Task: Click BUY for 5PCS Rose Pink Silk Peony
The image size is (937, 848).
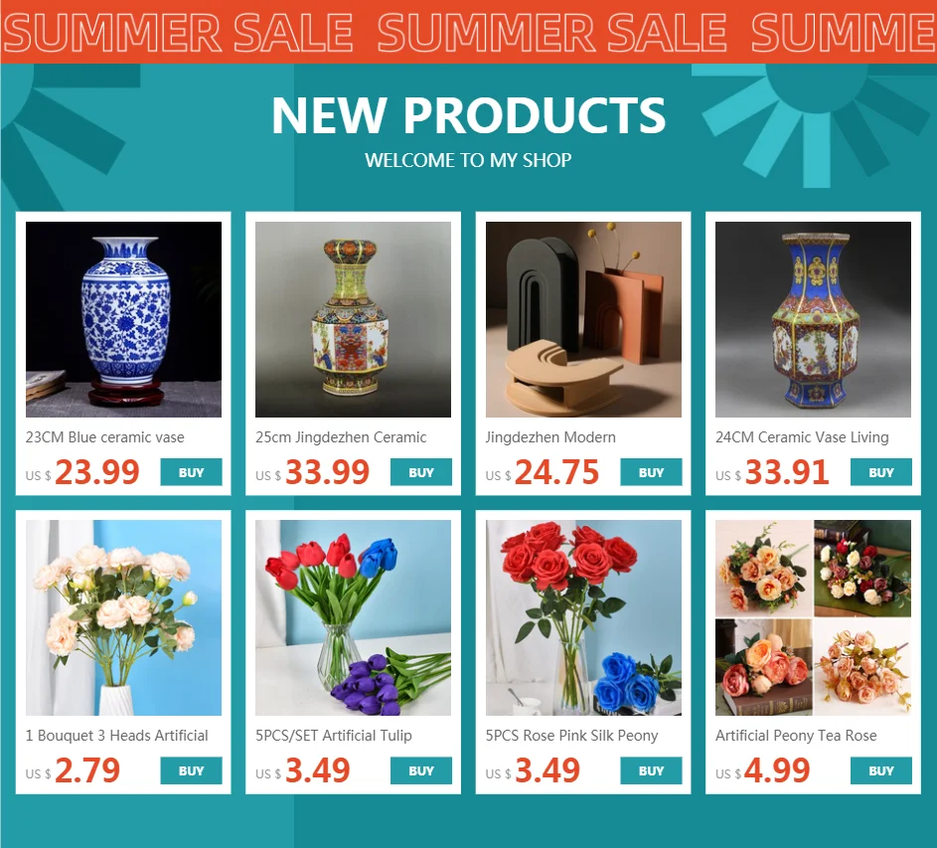Action: (x=652, y=770)
